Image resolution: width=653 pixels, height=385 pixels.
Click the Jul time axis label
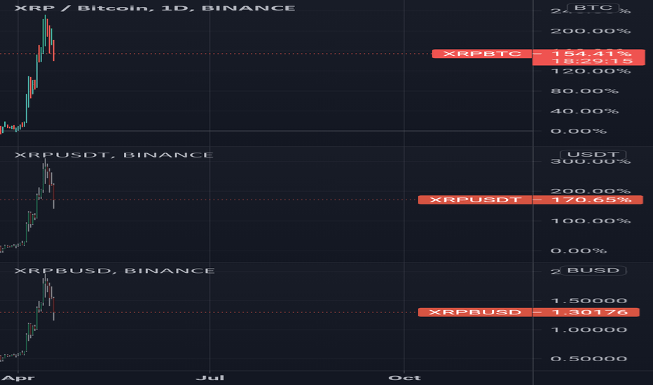tap(210, 378)
